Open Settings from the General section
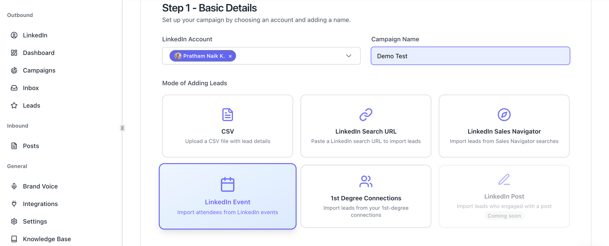 coord(35,221)
